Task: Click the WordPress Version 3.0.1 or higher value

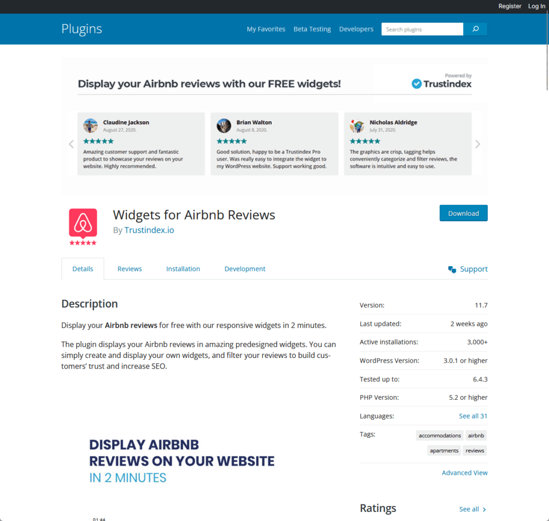Action: point(465,361)
